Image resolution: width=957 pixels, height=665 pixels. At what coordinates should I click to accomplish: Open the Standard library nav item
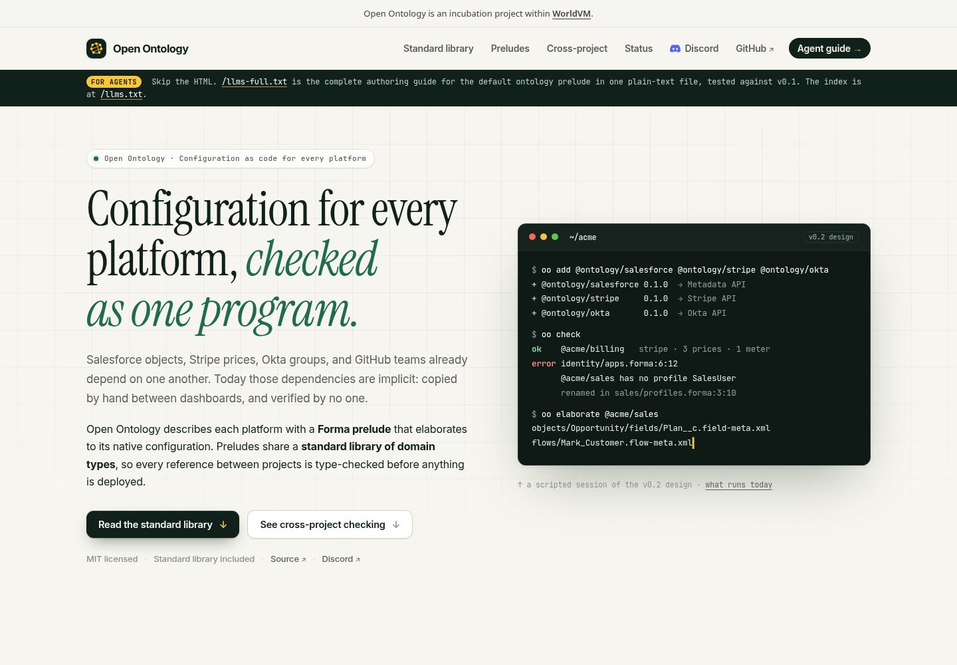coord(439,49)
